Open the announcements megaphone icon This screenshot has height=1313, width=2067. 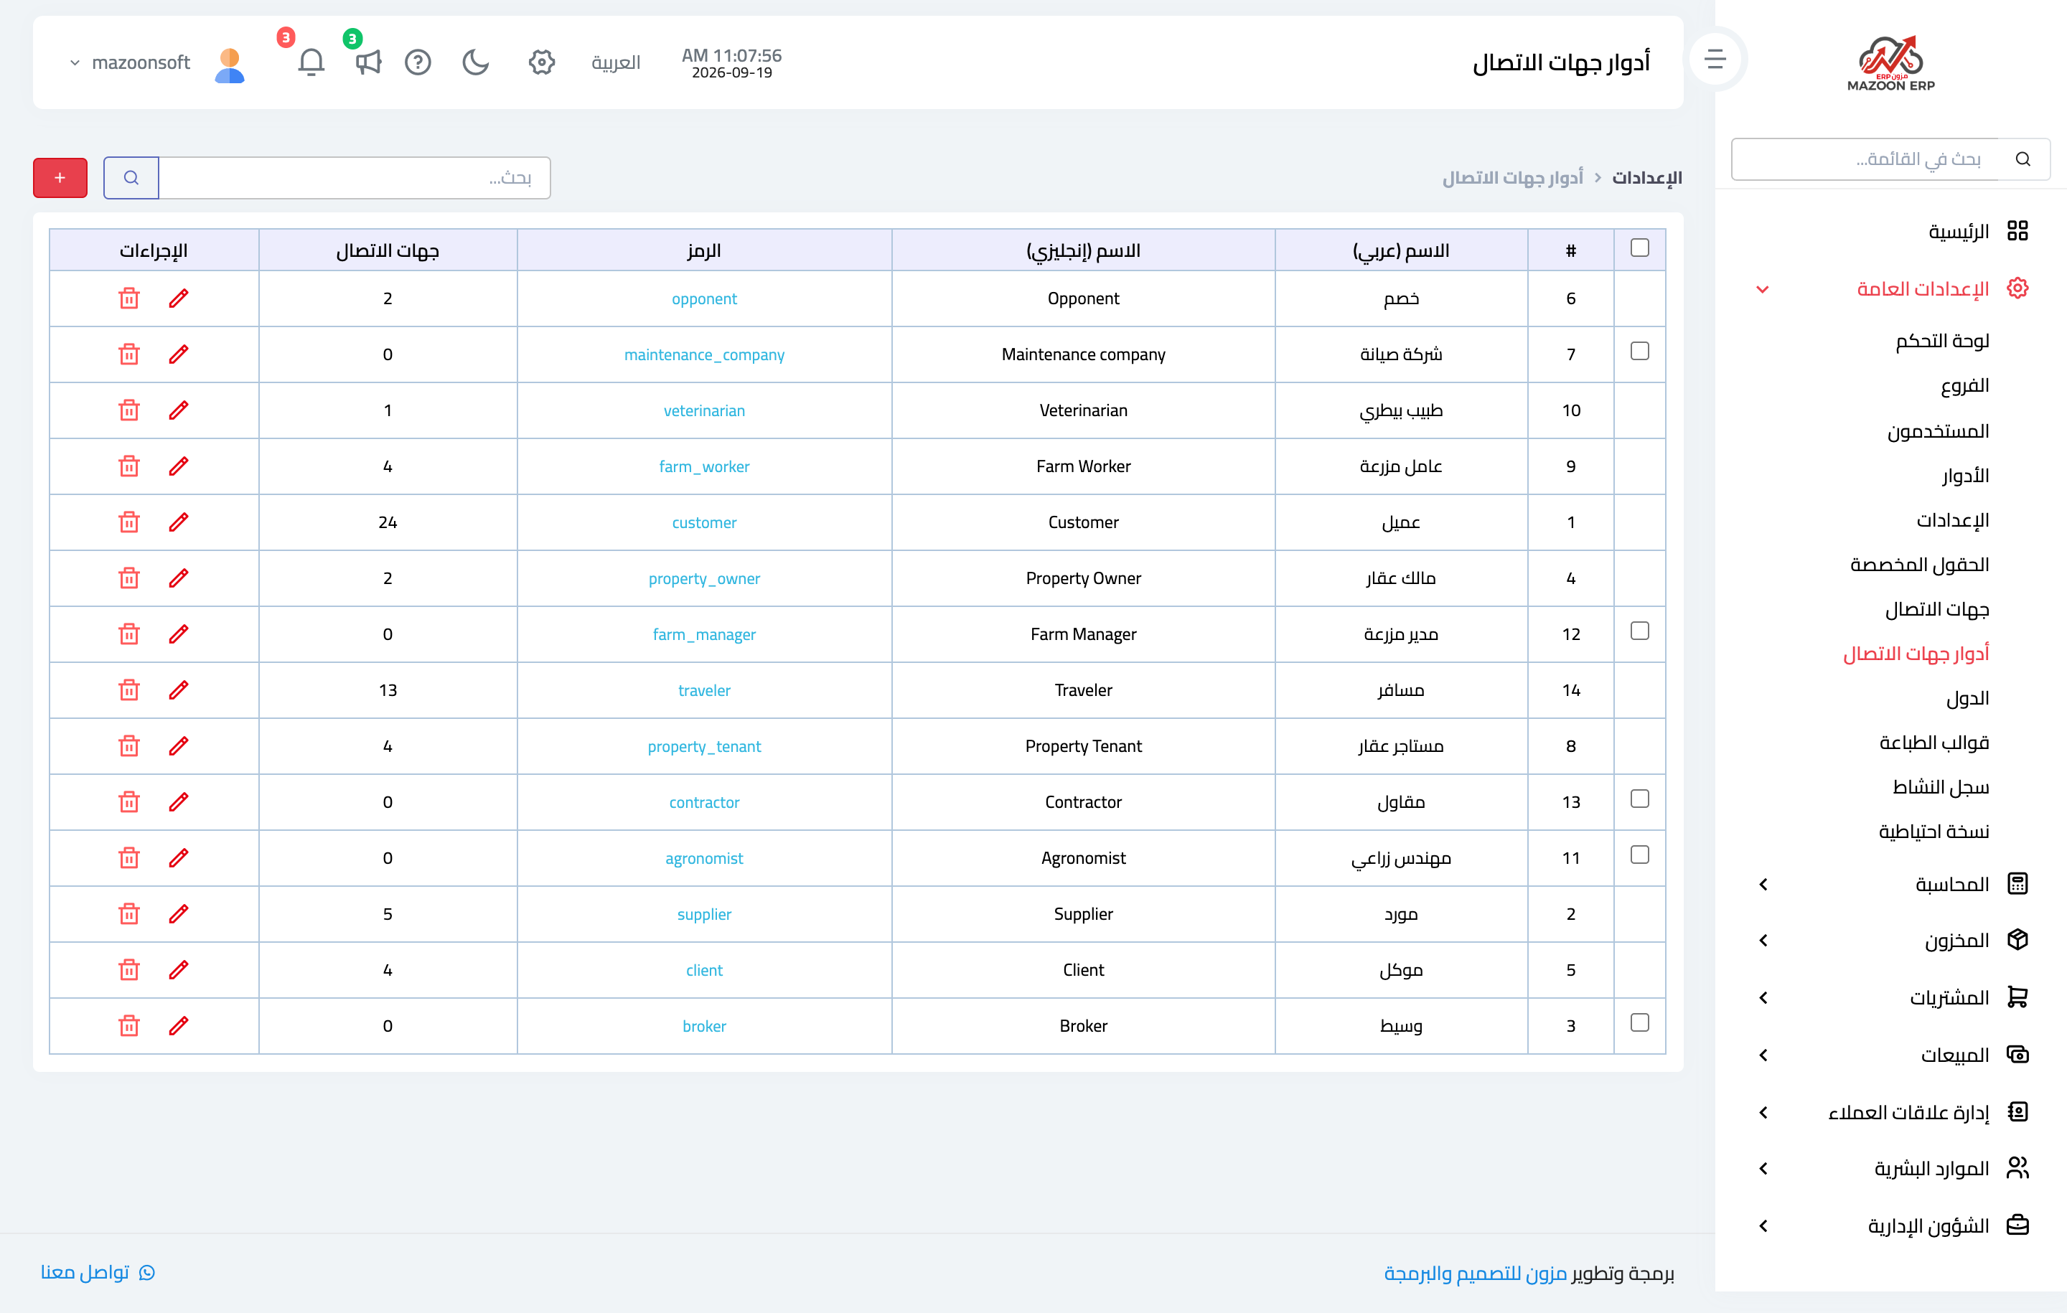pyautogui.click(x=368, y=62)
